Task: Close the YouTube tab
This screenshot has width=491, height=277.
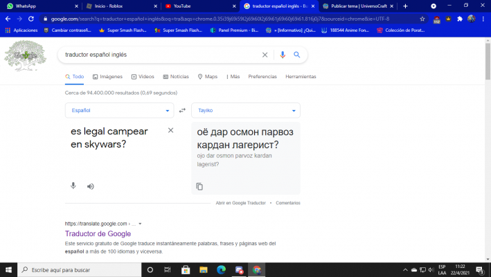Action: pos(234,6)
